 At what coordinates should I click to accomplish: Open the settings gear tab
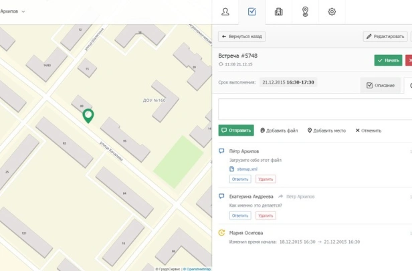pyautogui.click(x=332, y=12)
